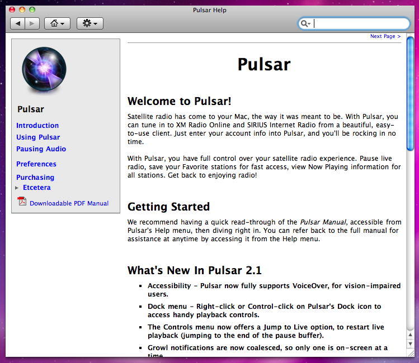The image size is (419, 363).
Task: Click the Pulsar app icon image
Action: click(44, 70)
